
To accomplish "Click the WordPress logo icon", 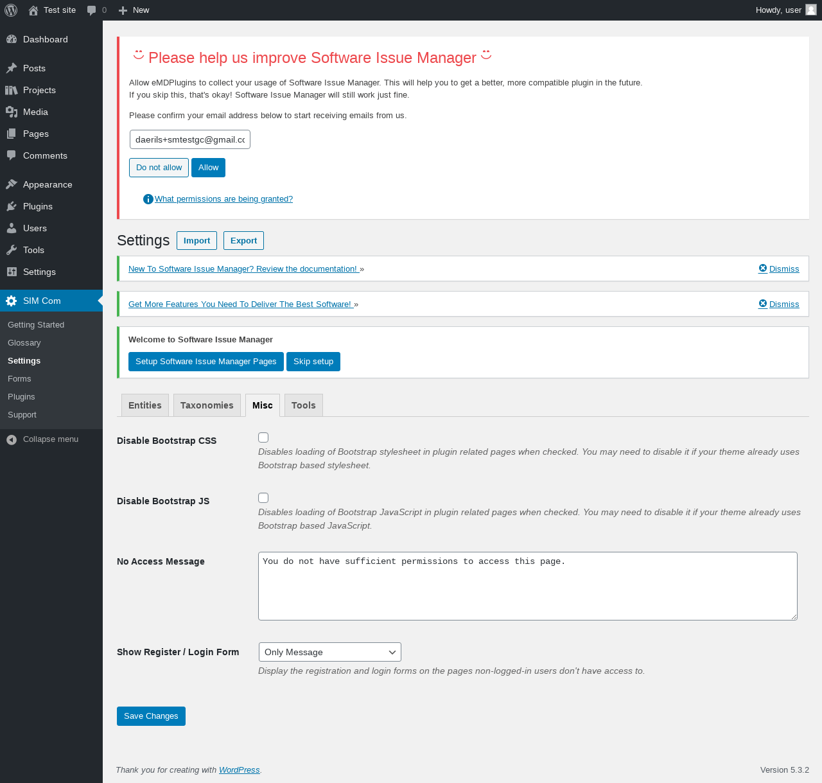I will [11, 10].
